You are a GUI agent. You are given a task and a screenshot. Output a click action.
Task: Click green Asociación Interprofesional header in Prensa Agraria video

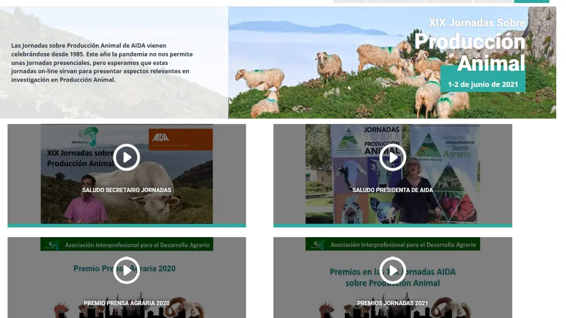[126, 244]
